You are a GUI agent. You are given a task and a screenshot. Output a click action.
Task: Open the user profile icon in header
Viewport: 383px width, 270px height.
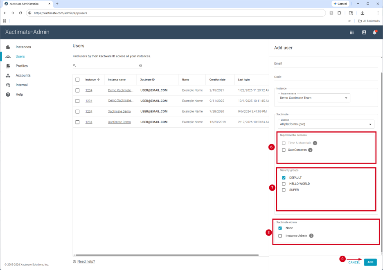pyautogui.click(x=364, y=32)
